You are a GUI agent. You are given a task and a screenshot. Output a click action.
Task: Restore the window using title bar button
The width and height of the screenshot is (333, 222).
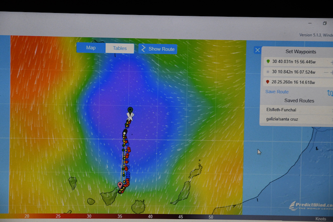click(325, 23)
